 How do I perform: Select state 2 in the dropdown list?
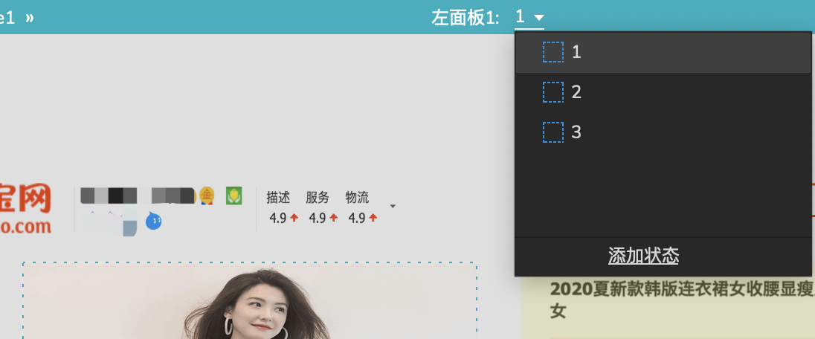pyautogui.click(x=663, y=92)
